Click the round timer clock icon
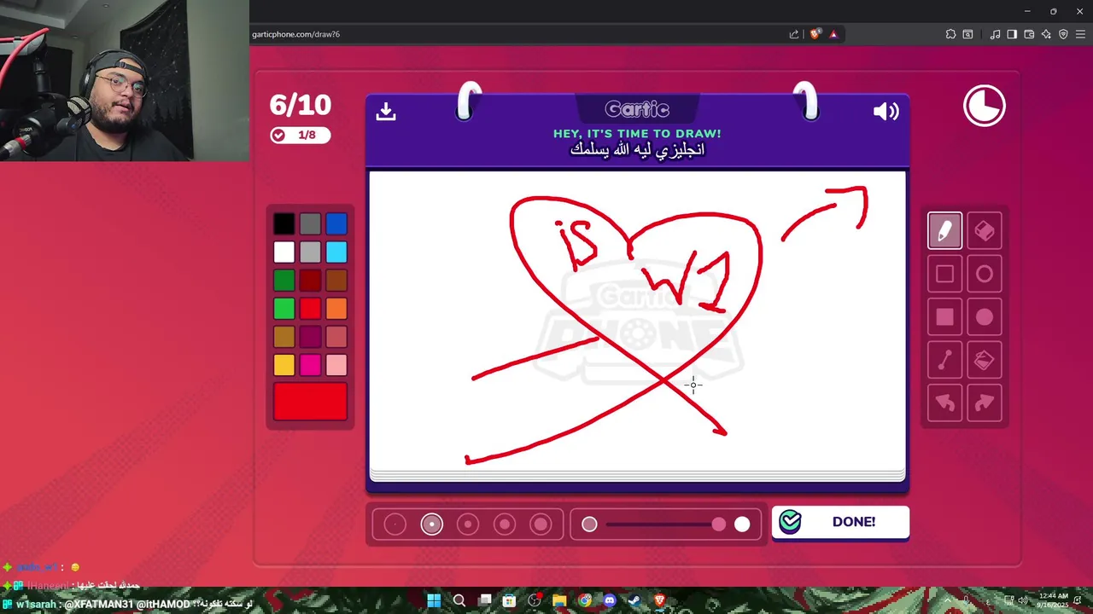 [x=985, y=106]
